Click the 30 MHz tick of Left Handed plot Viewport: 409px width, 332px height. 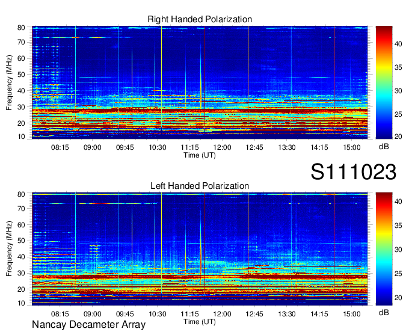coord(21,273)
